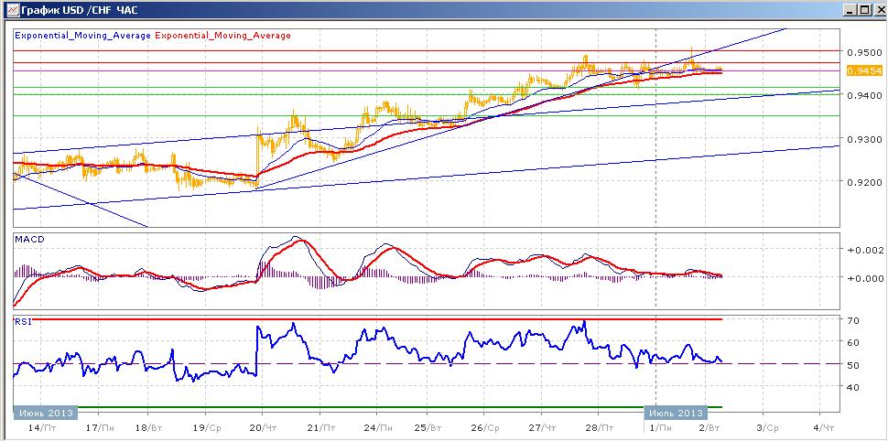Click the orange 0.9454 current price label
Viewport: 888px width, 441px height.
coord(864,70)
